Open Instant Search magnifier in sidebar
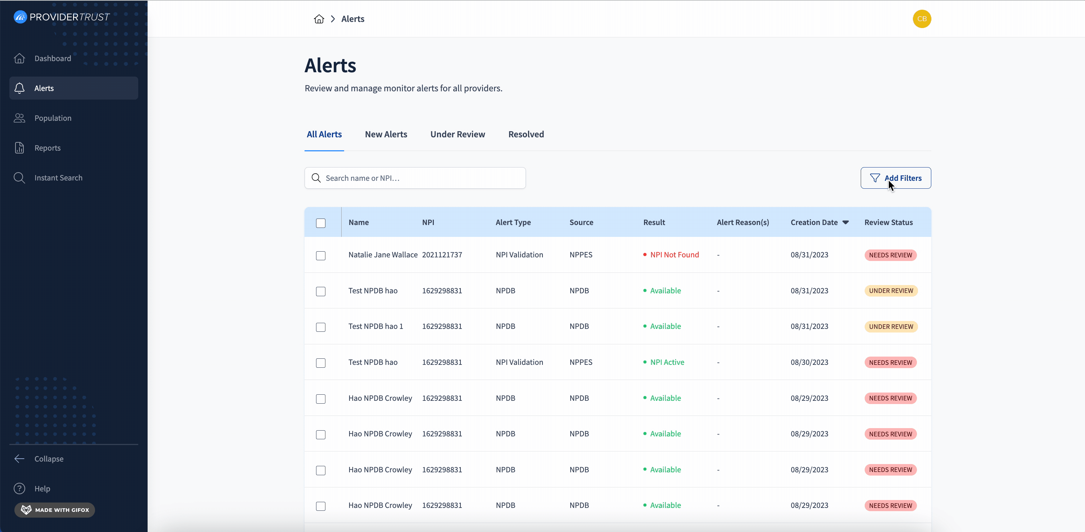Image resolution: width=1085 pixels, height=532 pixels. (x=19, y=178)
